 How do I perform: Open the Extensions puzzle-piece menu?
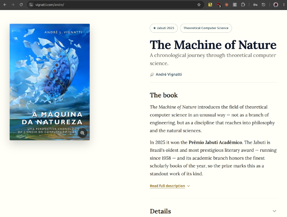pyautogui.click(x=243, y=5)
